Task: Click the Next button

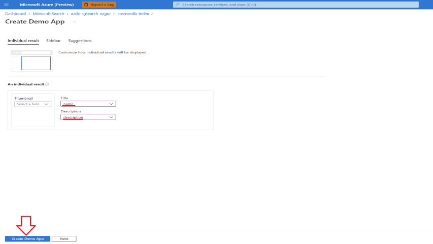Action: tap(64, 239)
